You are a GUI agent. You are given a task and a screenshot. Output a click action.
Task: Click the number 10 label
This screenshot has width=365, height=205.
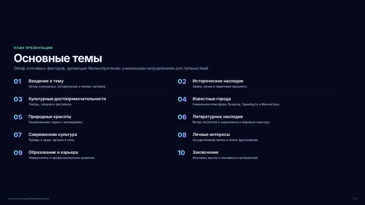pyautogui.click(x=181, y=153)
